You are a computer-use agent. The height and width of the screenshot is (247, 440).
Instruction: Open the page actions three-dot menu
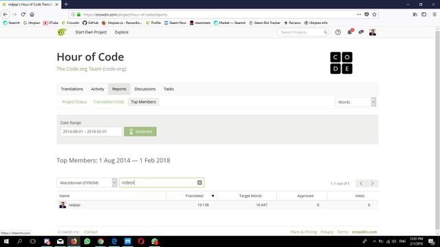coord(359,14)
